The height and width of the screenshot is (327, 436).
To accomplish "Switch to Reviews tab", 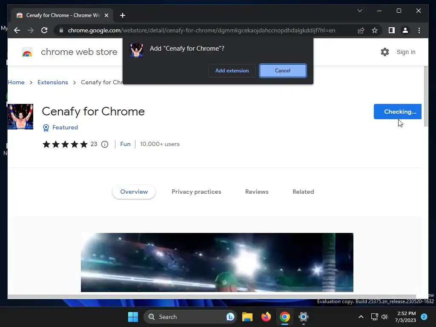I will 257,192.
